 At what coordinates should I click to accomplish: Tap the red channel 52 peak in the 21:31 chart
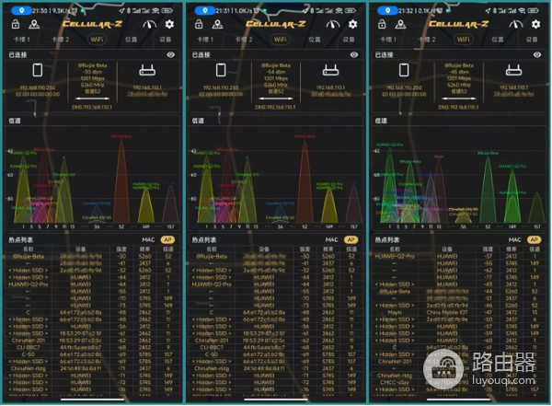305,180
